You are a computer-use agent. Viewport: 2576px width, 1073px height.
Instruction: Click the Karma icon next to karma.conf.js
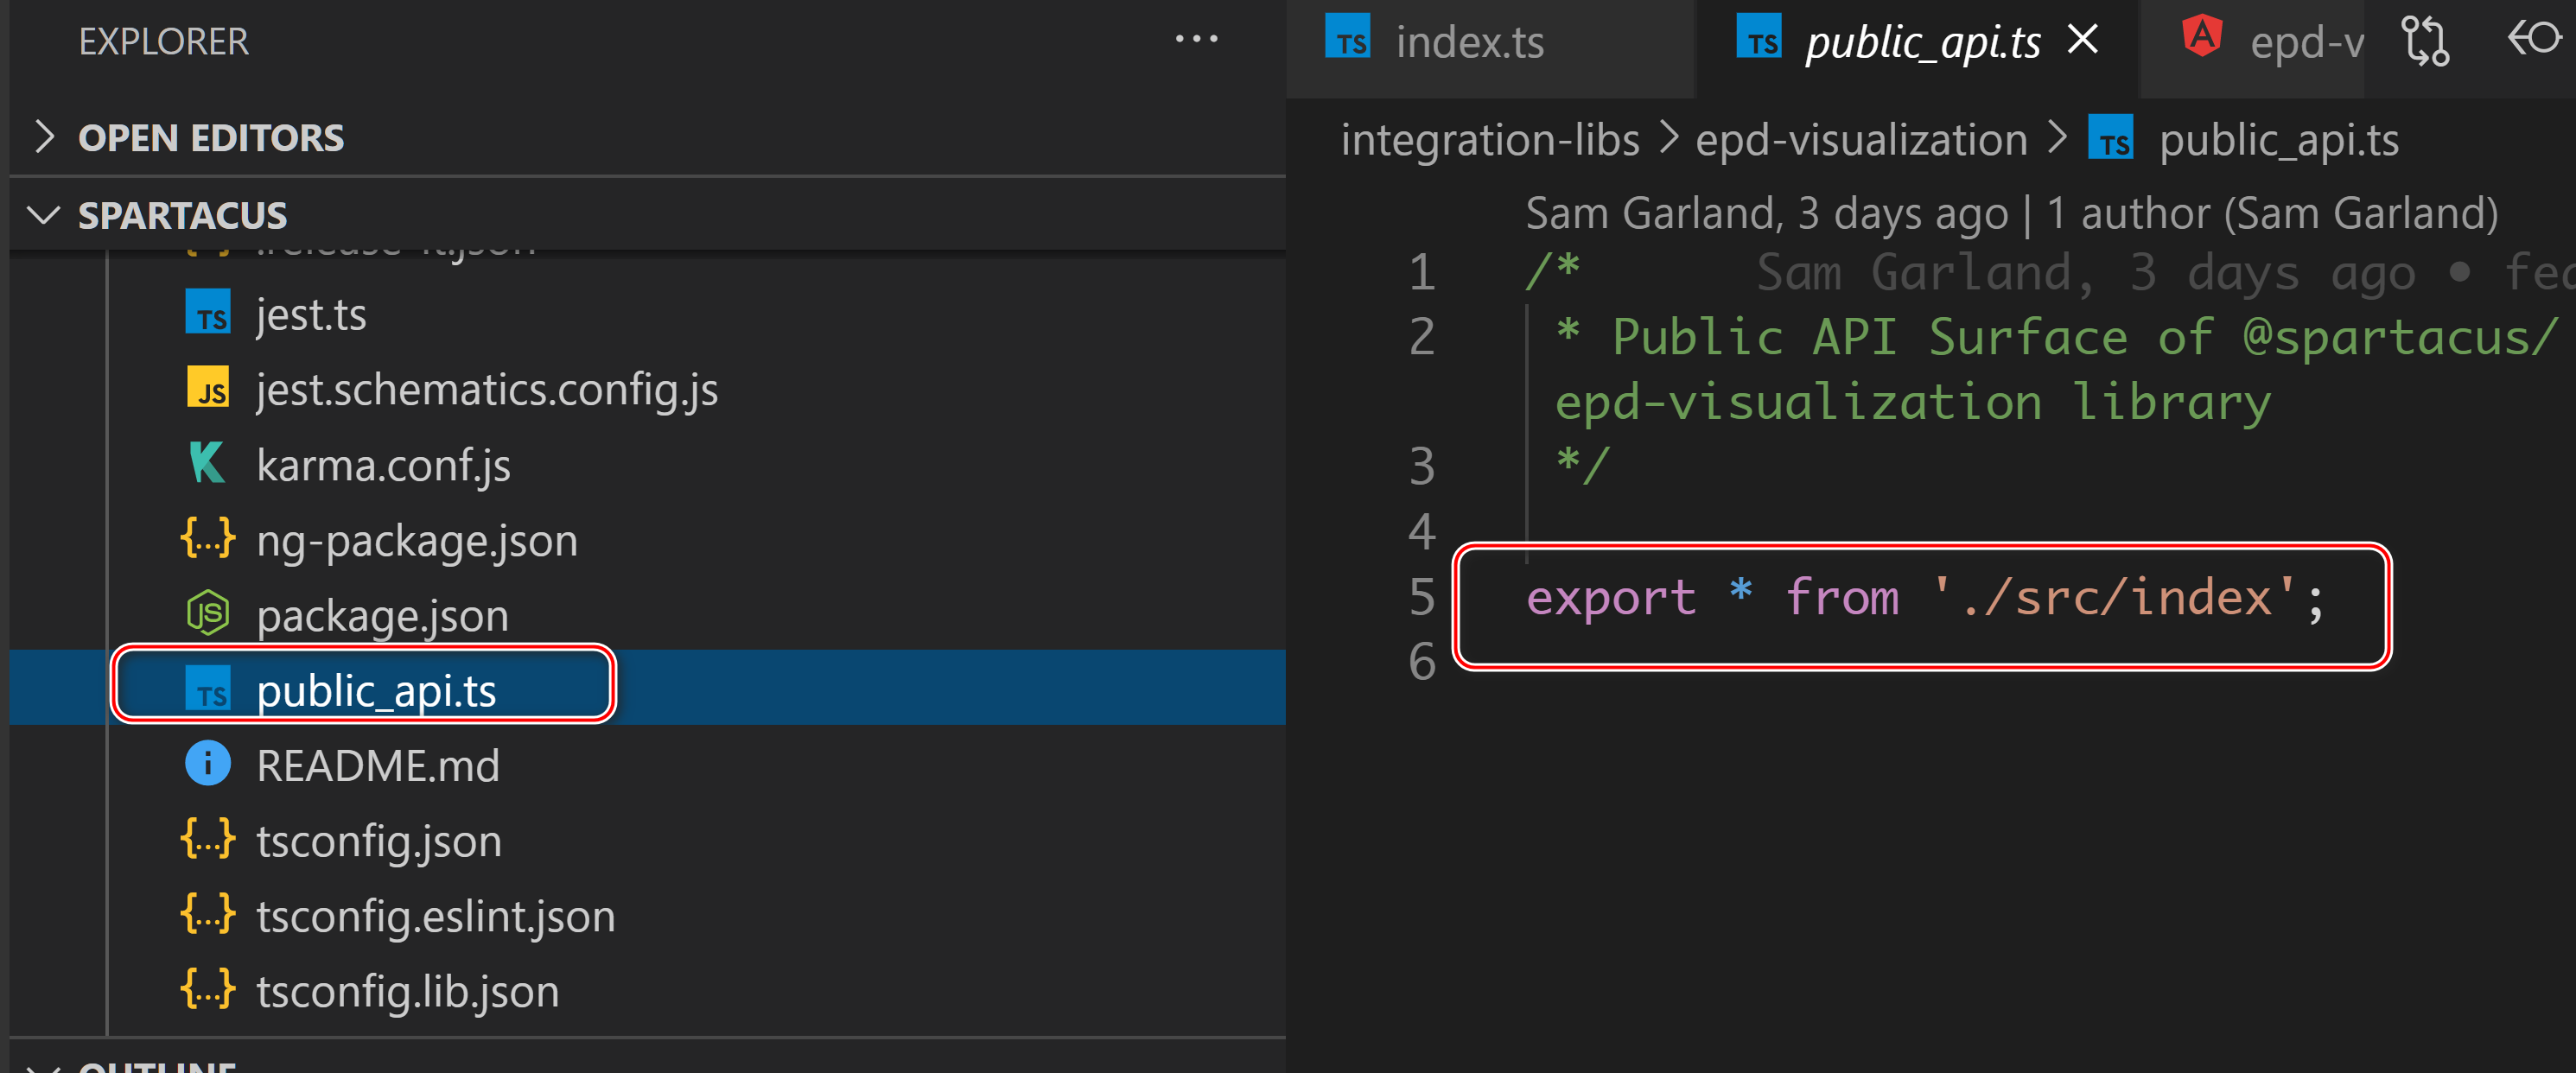pos(208,464)
